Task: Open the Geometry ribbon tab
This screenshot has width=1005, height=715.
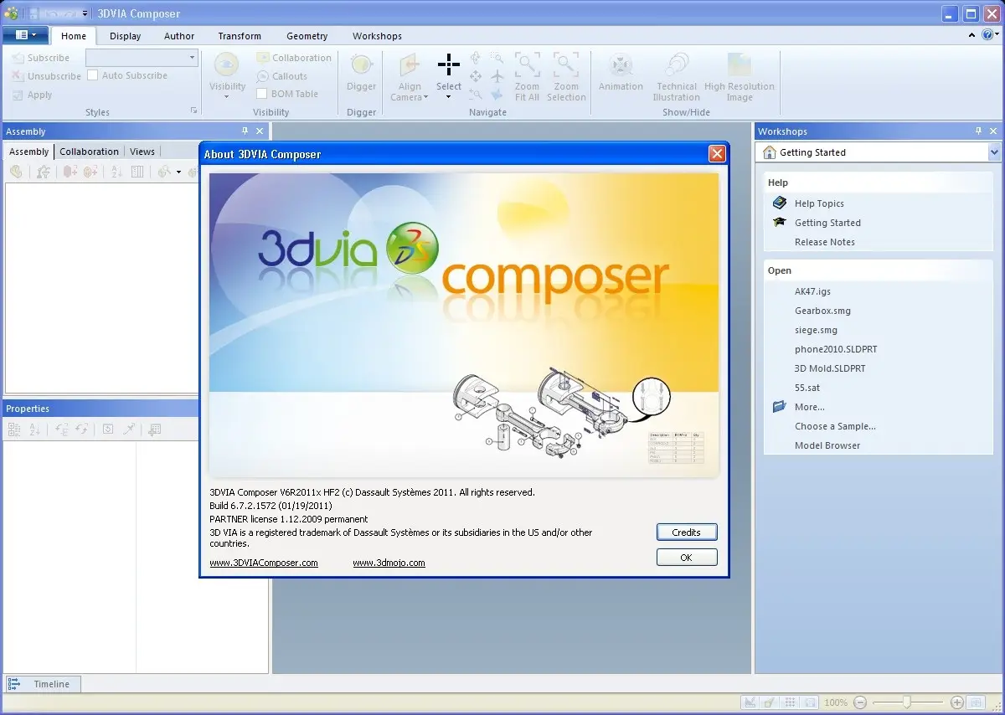Action: point(307,36)
